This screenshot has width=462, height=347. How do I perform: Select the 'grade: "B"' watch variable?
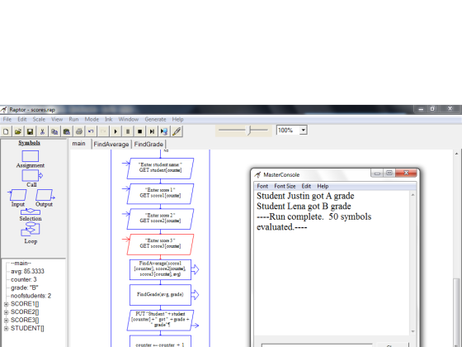coord(25,288)
